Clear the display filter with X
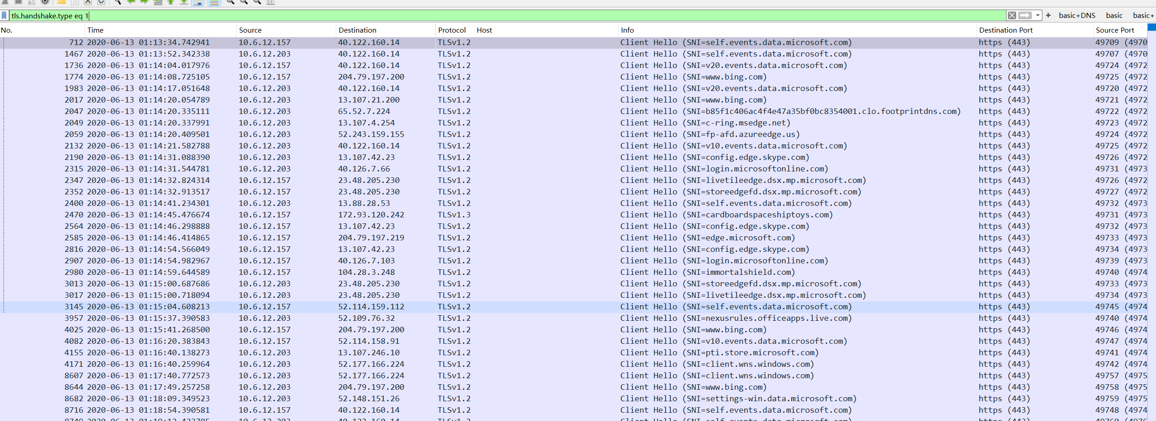 (x=1012, y=16)
